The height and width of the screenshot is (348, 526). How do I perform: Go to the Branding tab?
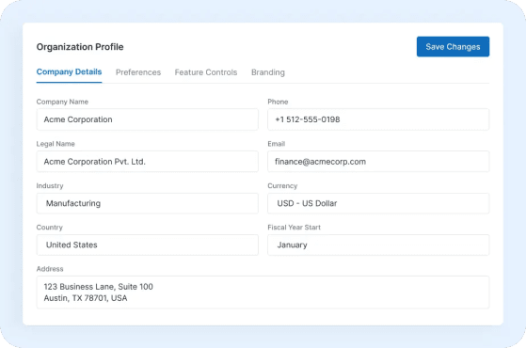[x=268, y=72]
